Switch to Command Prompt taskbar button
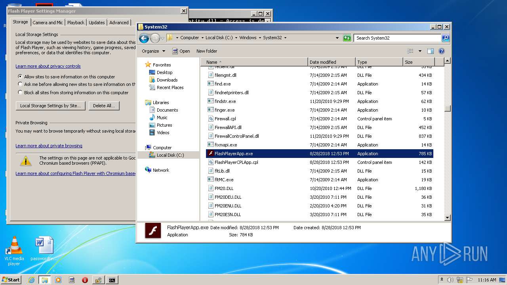The height and width of the screenshot is (285, 507). pos(112,280)
